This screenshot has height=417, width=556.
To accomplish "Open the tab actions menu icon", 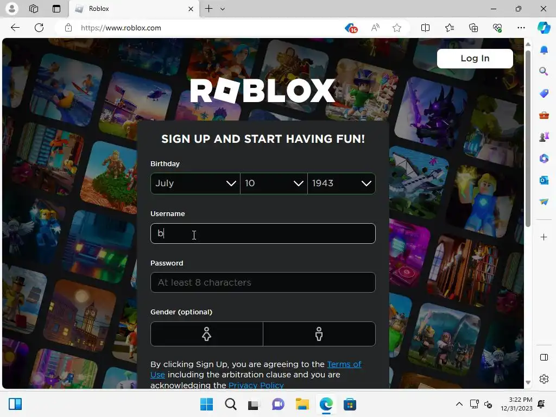I will 56,9.
